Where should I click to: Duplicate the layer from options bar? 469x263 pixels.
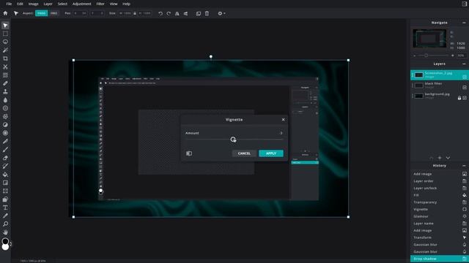pyautogui.click(x=199, y=13)
